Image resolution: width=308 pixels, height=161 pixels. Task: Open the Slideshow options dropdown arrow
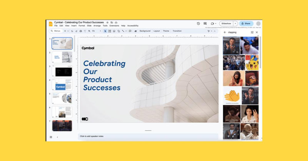tap(235, 23)
